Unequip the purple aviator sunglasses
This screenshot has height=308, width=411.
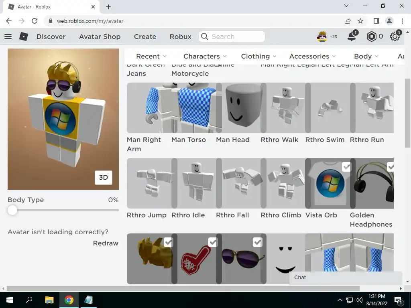point(257,242)
